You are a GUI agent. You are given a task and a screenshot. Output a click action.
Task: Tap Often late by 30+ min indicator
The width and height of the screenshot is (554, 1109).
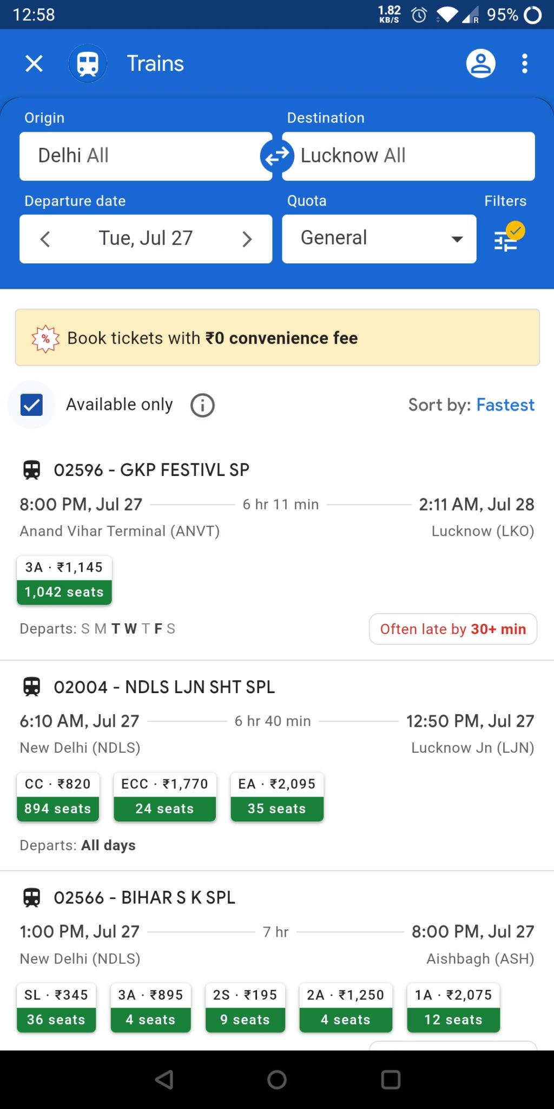[453, 629]
